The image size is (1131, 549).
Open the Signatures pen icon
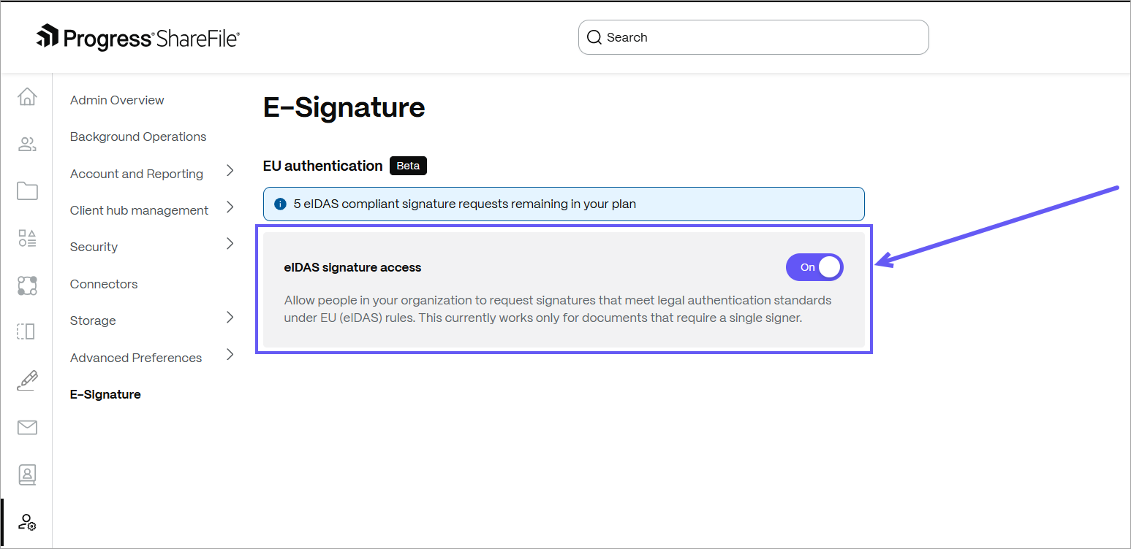pyautogui.click(x=26, y=380)
